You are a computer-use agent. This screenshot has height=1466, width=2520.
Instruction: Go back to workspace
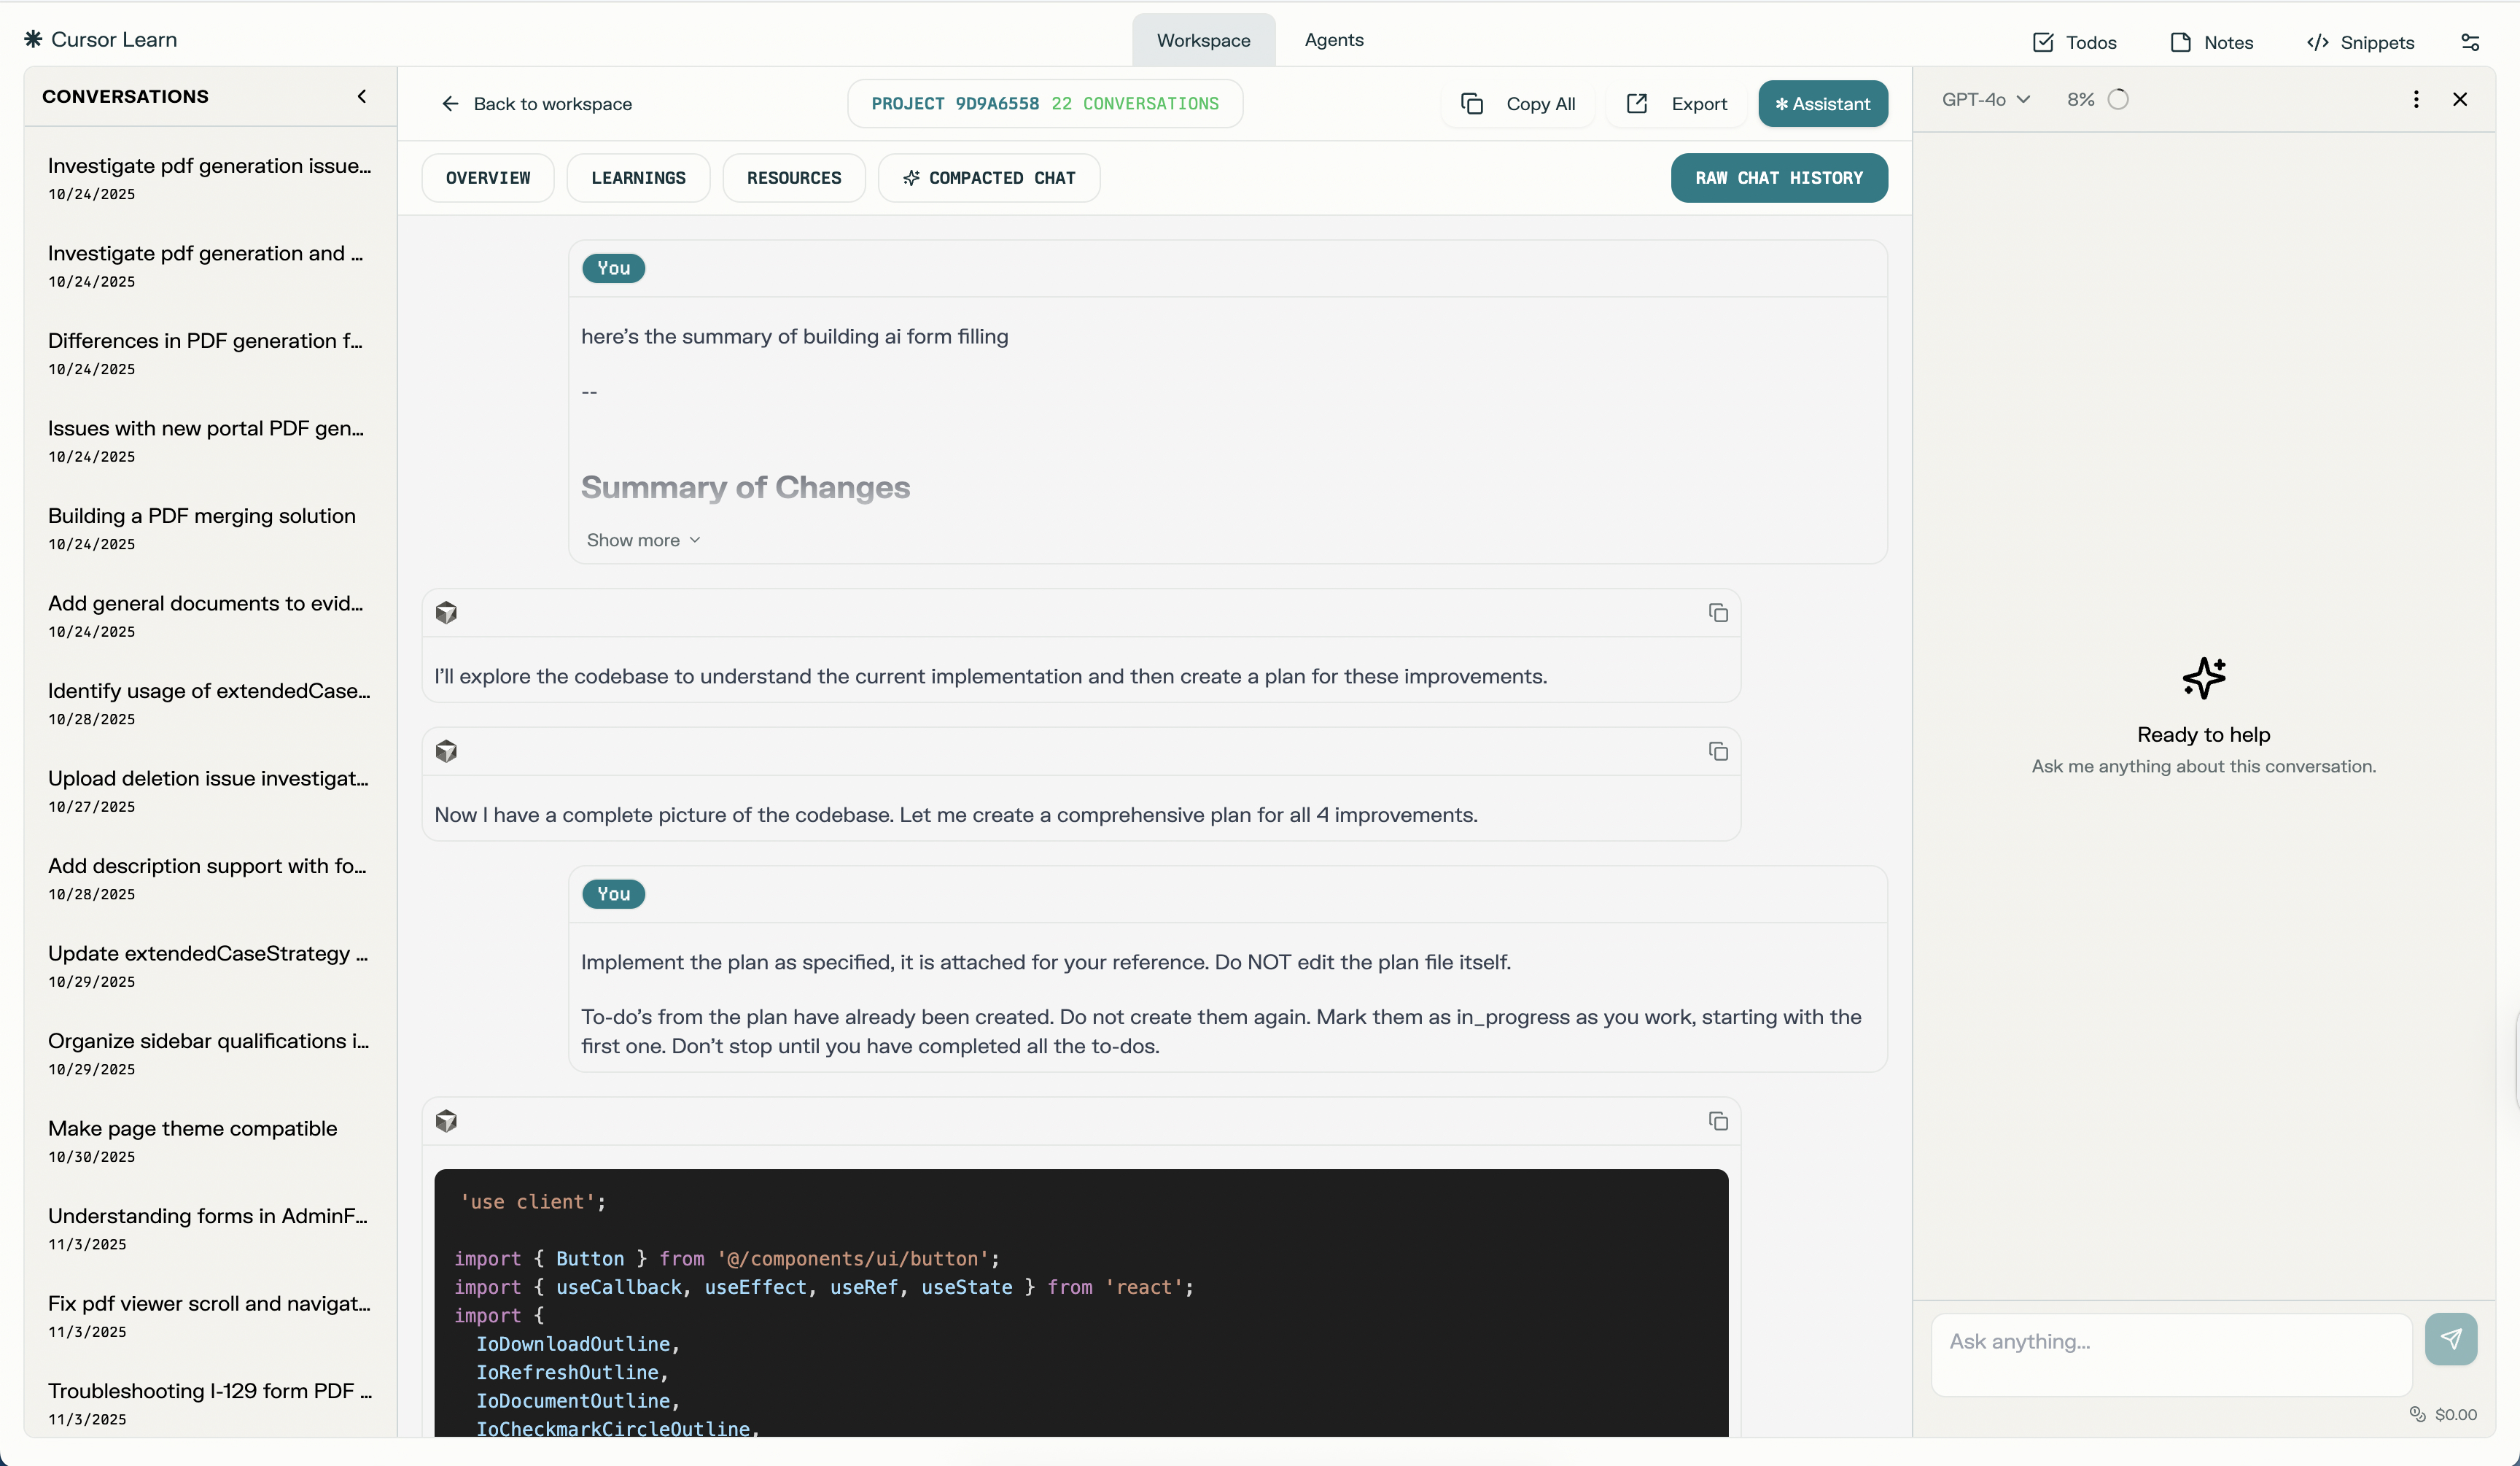pyautogui.click(x=537, y=104)
